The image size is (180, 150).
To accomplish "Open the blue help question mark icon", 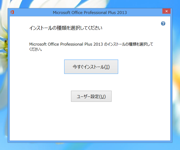I will point(163,24).
